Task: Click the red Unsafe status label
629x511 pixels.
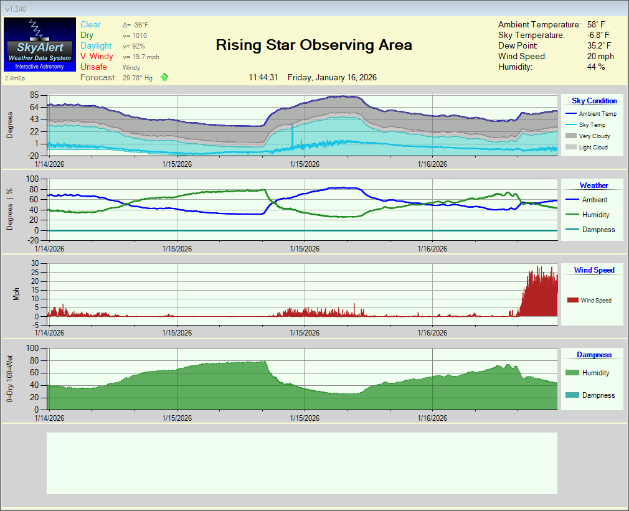Action: pos(93,67)
